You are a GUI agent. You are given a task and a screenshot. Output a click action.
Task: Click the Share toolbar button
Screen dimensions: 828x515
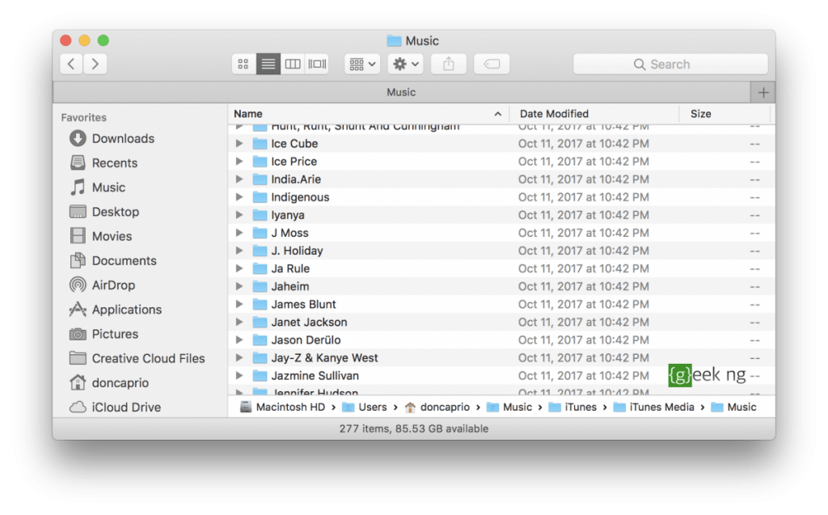[x=449, y=64]
